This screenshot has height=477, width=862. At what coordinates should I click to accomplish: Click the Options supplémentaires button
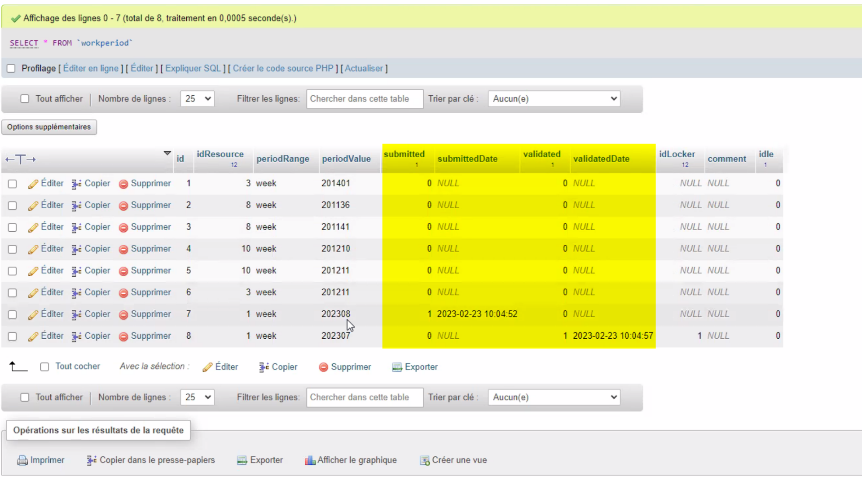click(x=49, y=127)
